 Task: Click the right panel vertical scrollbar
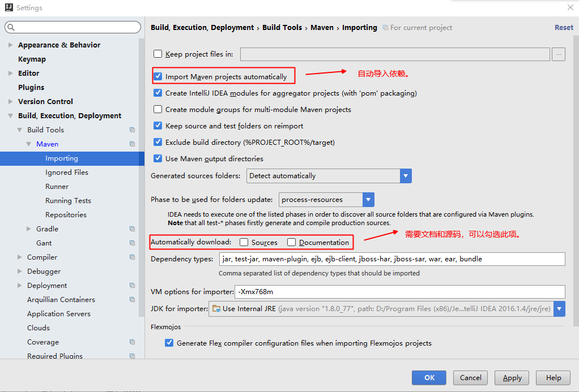click(576, 180)
